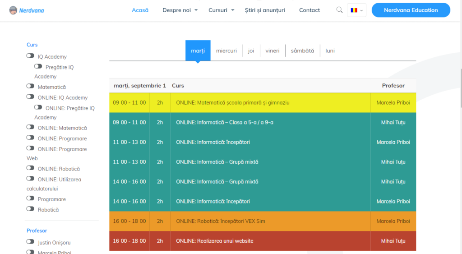Select the marți tab
The height and width of the screenshot is (254, 462).
point(198,51)
